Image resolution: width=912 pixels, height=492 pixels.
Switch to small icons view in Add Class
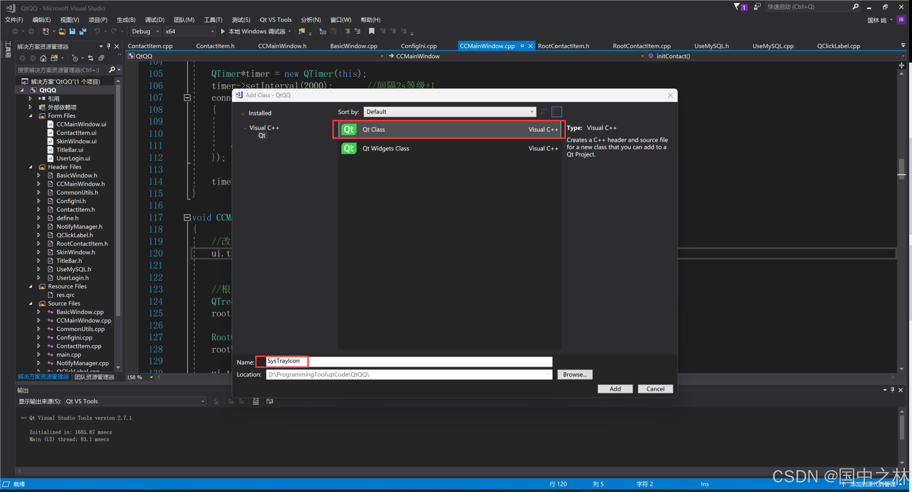point(544,112)
